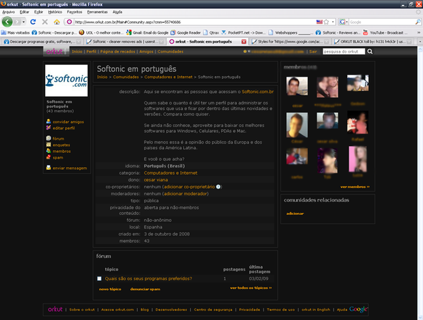Expand the bookmarks toolbar overflow chevron
Image resolution: width=423 pixels, height=320 pixels.
(419, 32)
